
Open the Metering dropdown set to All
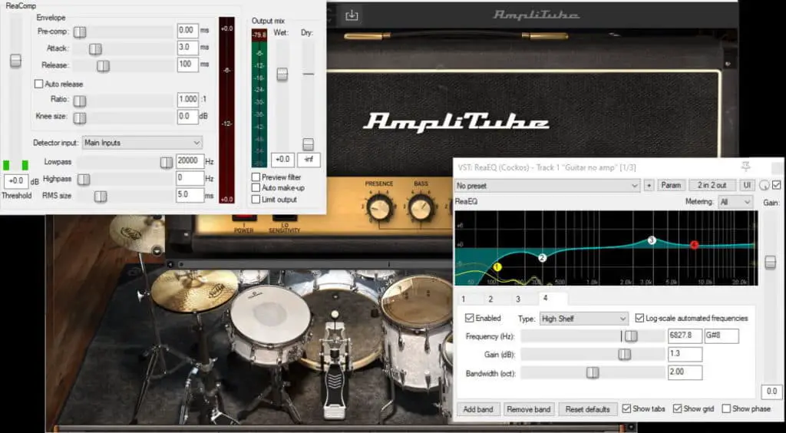pos(735,201)
